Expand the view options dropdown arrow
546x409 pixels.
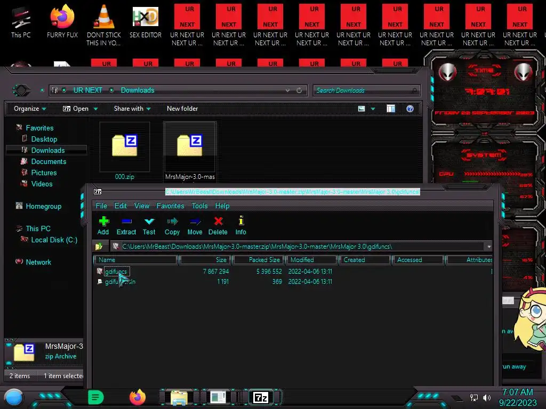click(x=373, y=109)
